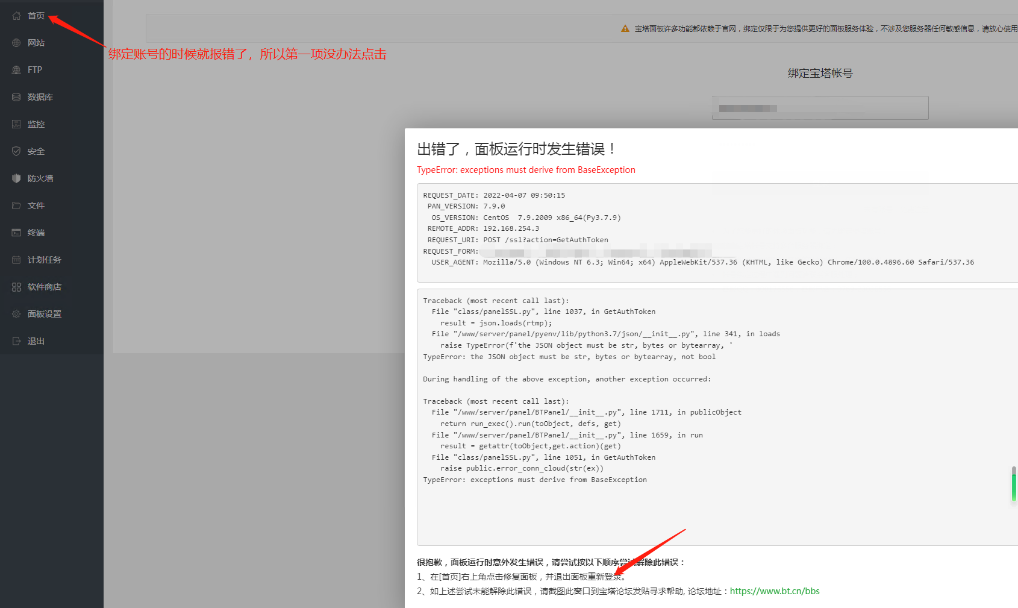
Task: Click the firewall shield icon beside 防火墙
Action: tap(16, 178)
